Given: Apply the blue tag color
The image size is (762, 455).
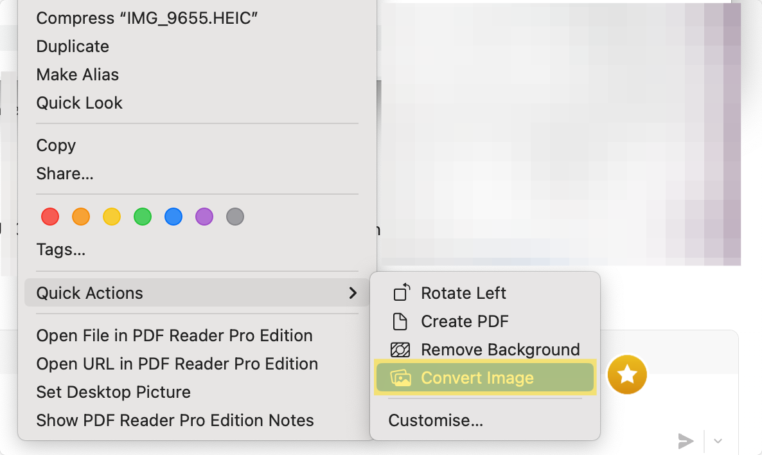Looking at the screenshot, I should pyautogui.click(x=173, y=217).
